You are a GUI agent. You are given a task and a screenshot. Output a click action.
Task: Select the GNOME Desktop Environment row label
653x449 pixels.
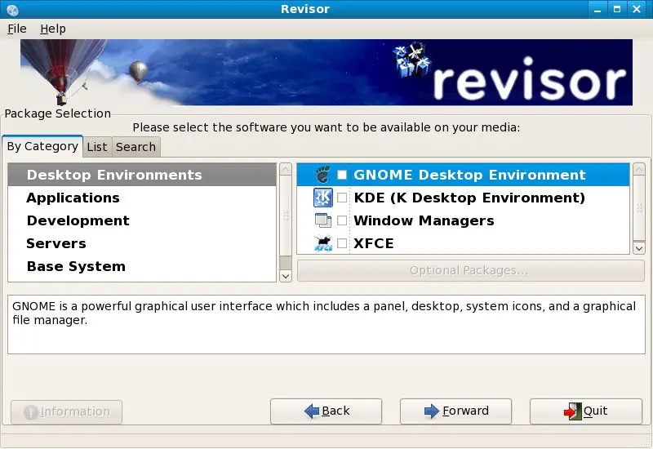(x=469, y=175)
